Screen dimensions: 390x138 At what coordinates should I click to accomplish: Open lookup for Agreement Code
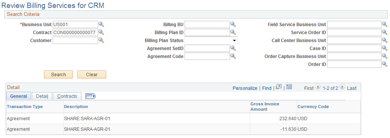click(233, 56)
